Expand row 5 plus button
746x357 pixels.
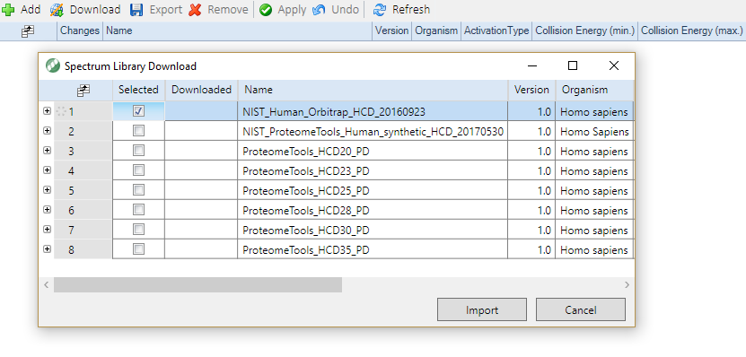pyautogui.click(x=47, y=189)
